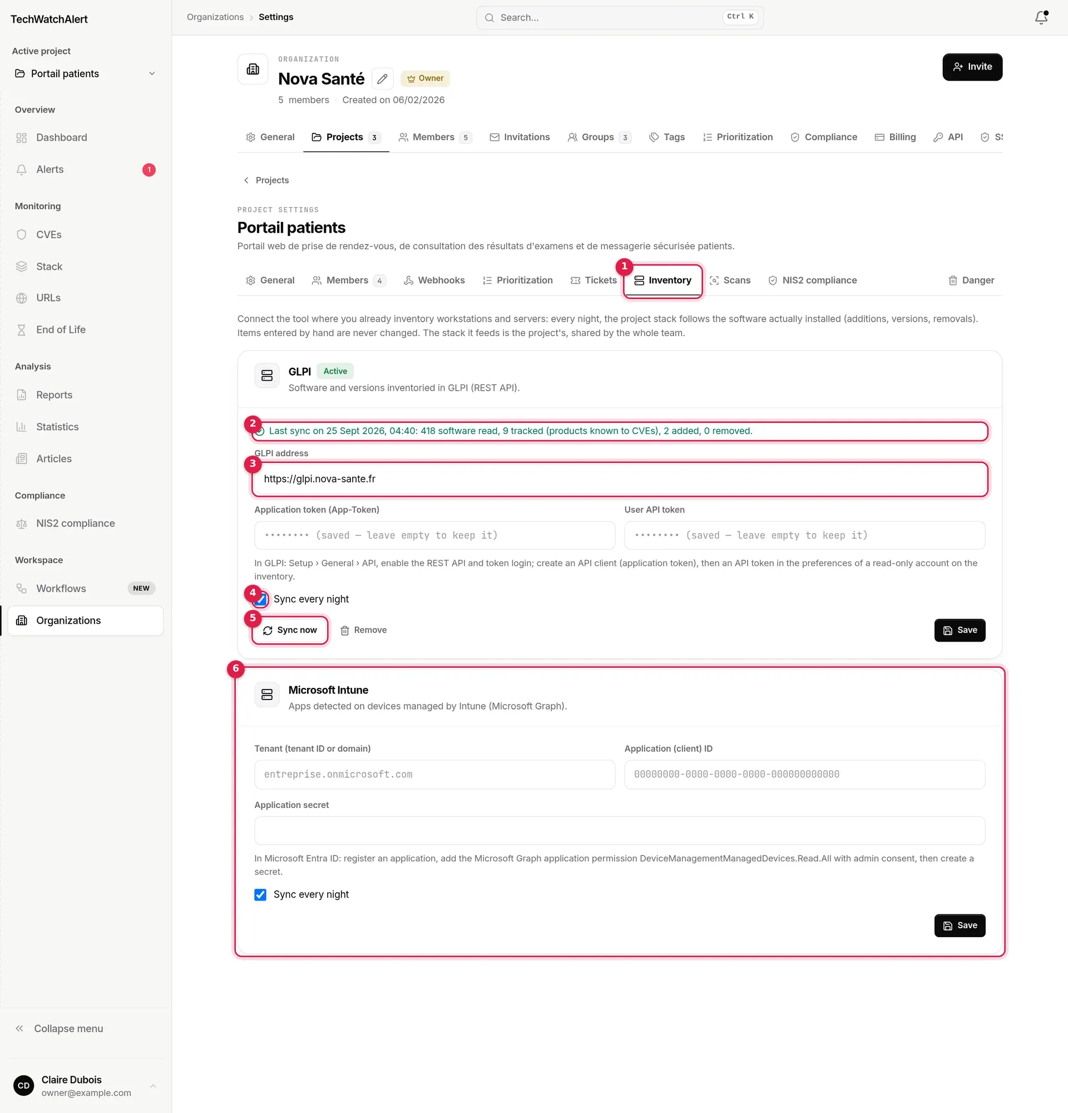Open Articles page
This screenshot has width=1068, height=1113.
(x=86, y=458)
